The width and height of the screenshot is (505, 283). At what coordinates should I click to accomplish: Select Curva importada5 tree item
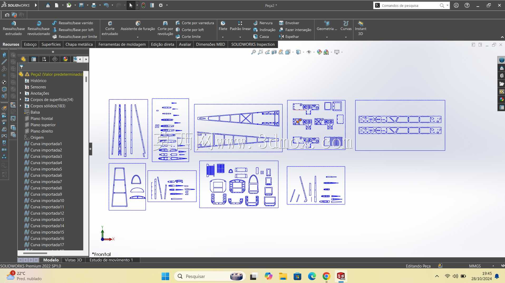(x=46, y=169)
